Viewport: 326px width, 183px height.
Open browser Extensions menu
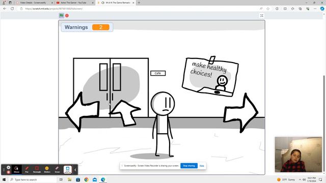[277, 9]
